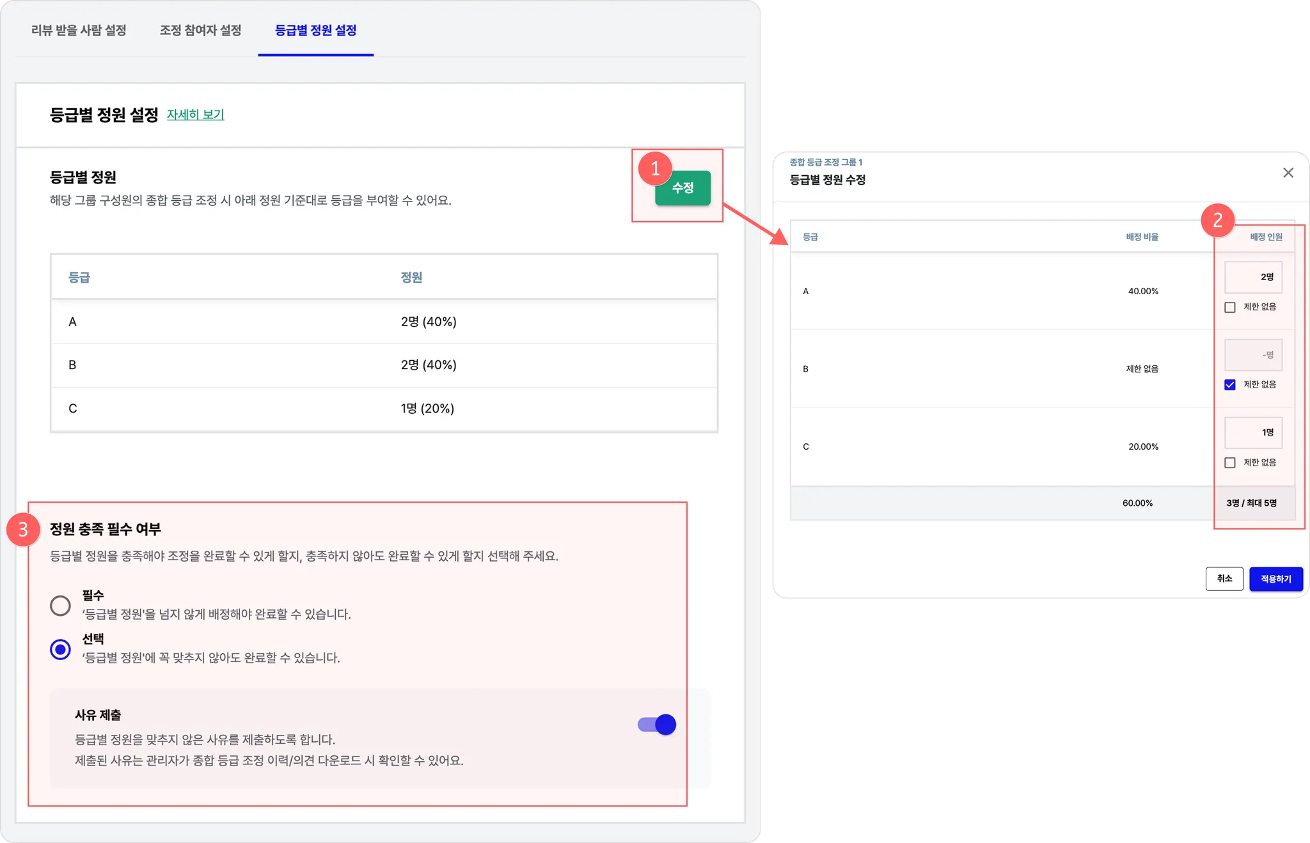This screenshot has width=1310, height=843.
Task: Click grade C 배정 인원 input field
Action: (1253, 432)
